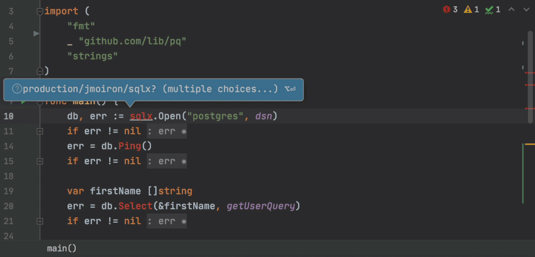Click the getUserQuery argument
This screenshot has width=535, height=257.
coord(261,206)
